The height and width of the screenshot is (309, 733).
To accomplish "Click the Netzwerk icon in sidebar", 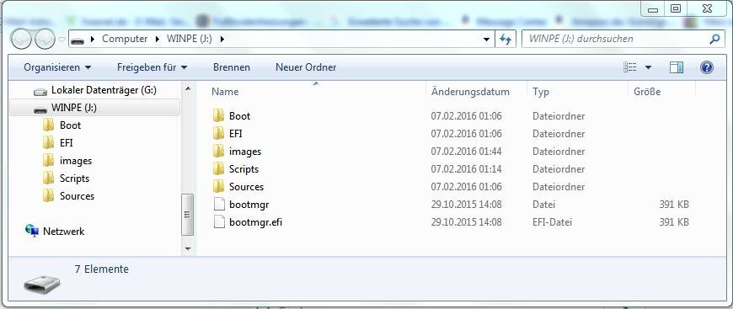I will 32,231.
